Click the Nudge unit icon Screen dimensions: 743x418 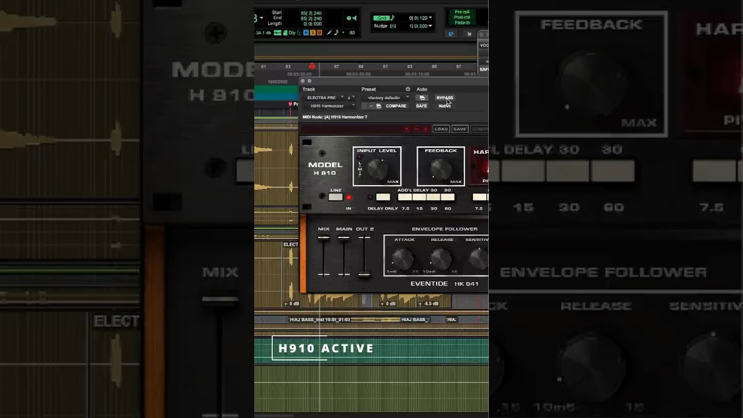pyautogui.click(x=393, y=26)
